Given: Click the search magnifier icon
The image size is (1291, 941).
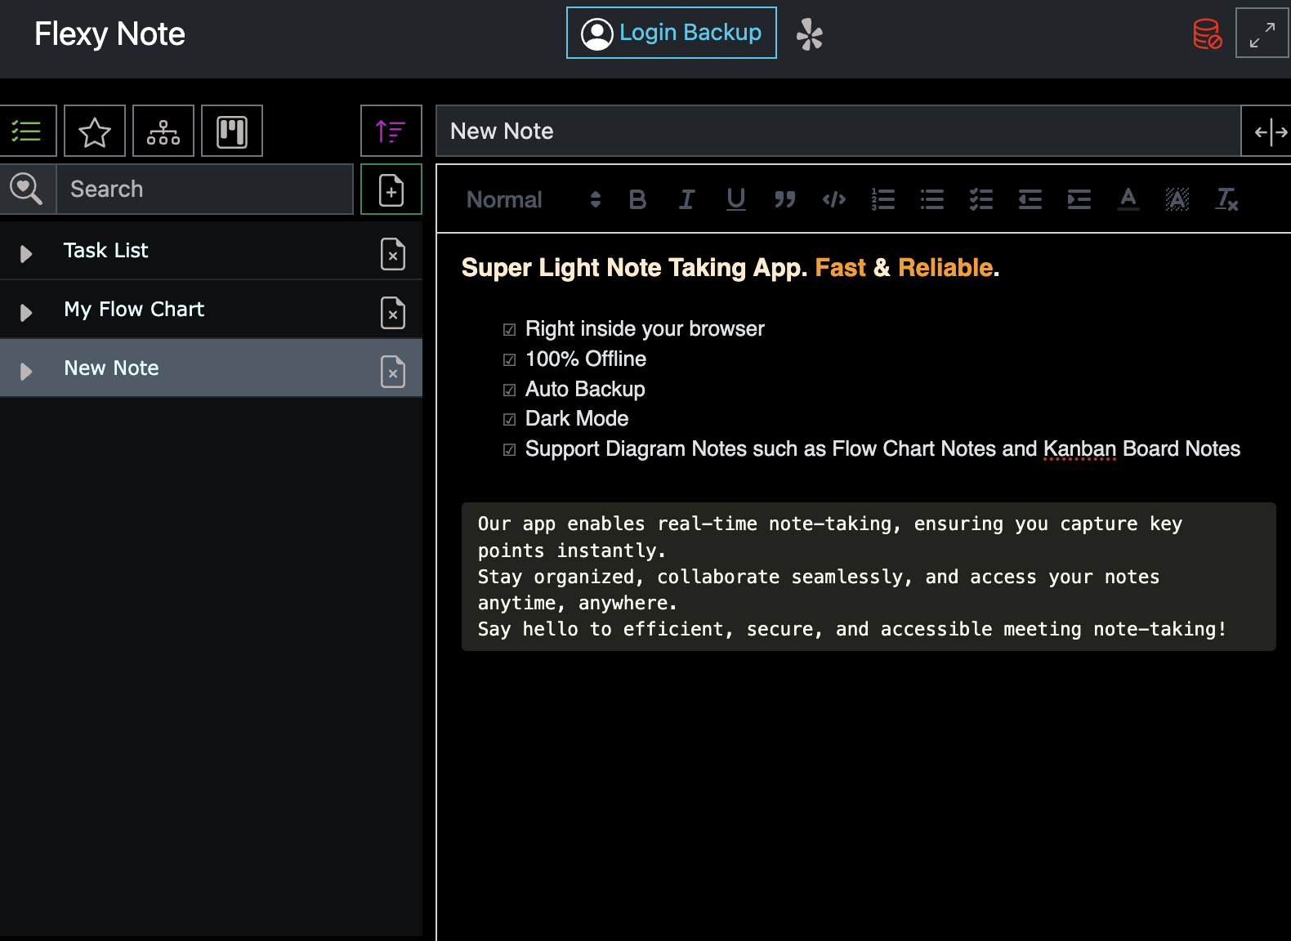Looking at the screenshot, I should point(26,190).
